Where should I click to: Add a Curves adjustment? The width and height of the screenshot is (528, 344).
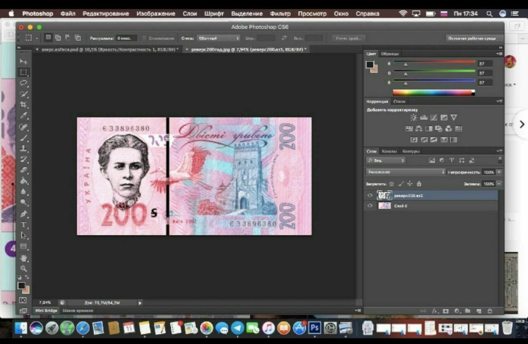tap(434, 118)
